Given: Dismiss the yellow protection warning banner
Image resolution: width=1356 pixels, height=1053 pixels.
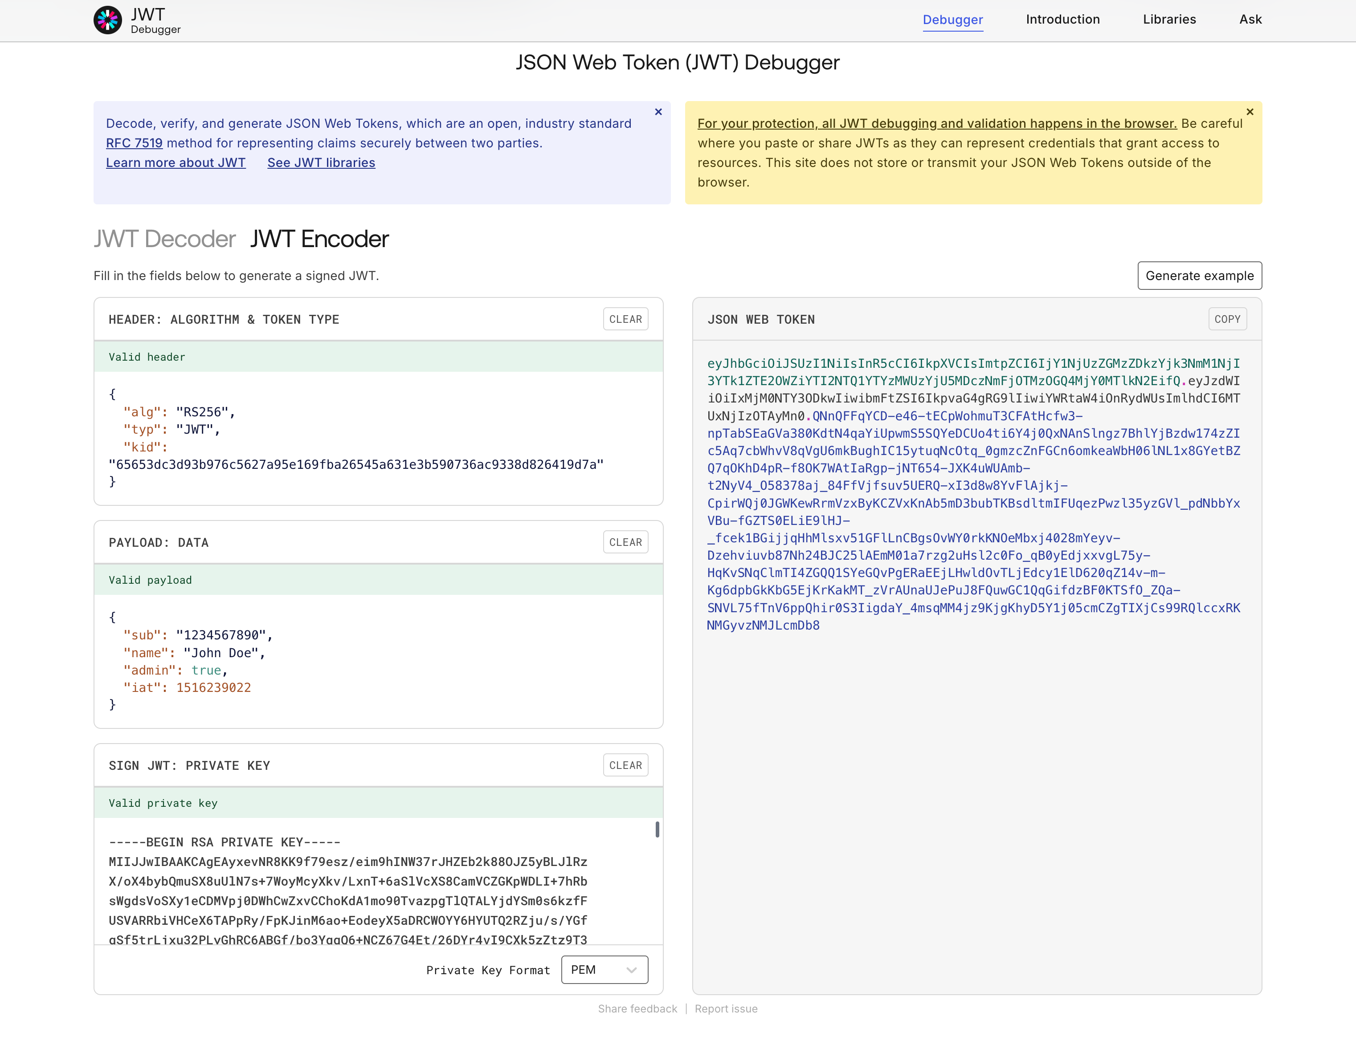Looking at the screenshot, I should [1250, 112].
